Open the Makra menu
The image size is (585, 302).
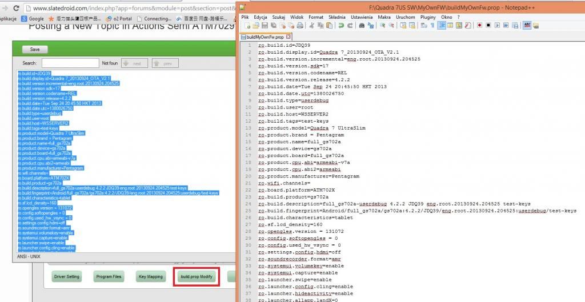coord(384,17)
